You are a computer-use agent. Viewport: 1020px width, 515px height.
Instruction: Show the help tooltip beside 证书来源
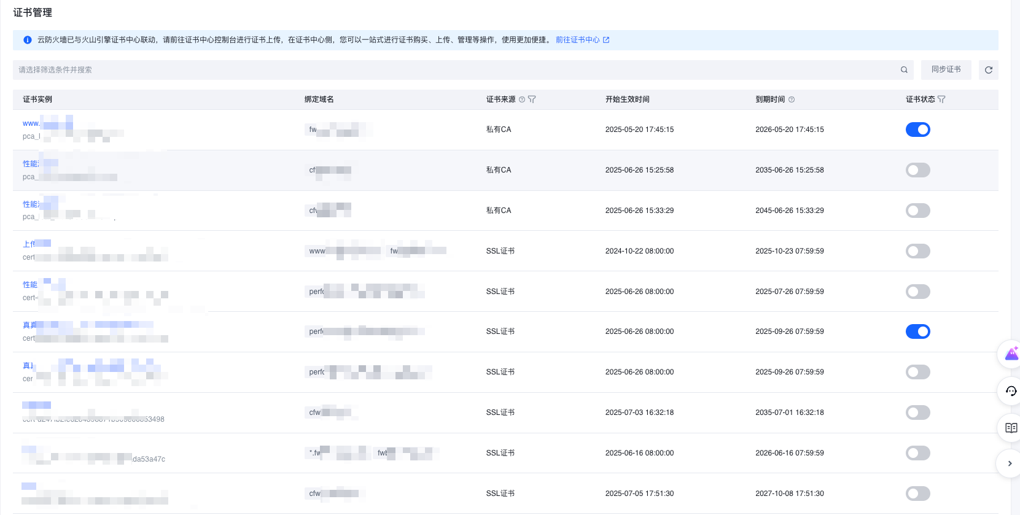pyautogui.click(x=522, y=99)
